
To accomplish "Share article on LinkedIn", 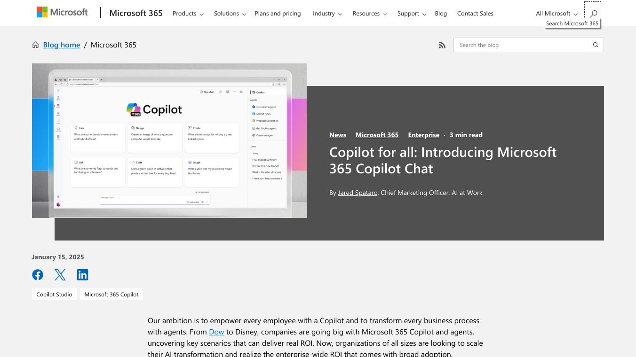I will pyautogui.click(x=83, y=275).
